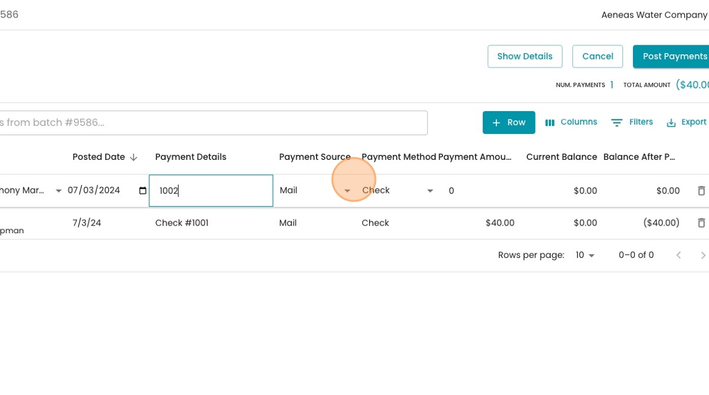Export the batch table
This screenshot has height=395, width=709.
[x=686, y=123]
